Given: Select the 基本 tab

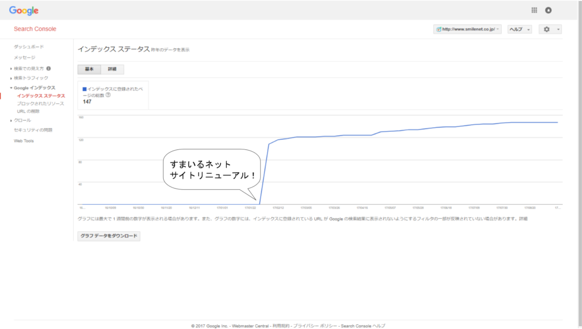Looking at the screenshot, I should coord(89,69).
